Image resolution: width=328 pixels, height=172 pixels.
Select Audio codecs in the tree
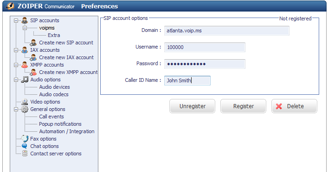[x=54, y=94]
